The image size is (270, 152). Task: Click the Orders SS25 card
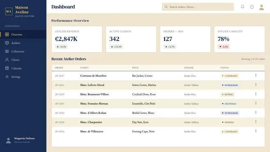coord(185,39)
